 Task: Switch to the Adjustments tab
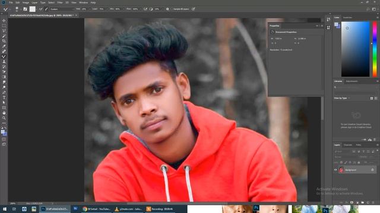351,81
